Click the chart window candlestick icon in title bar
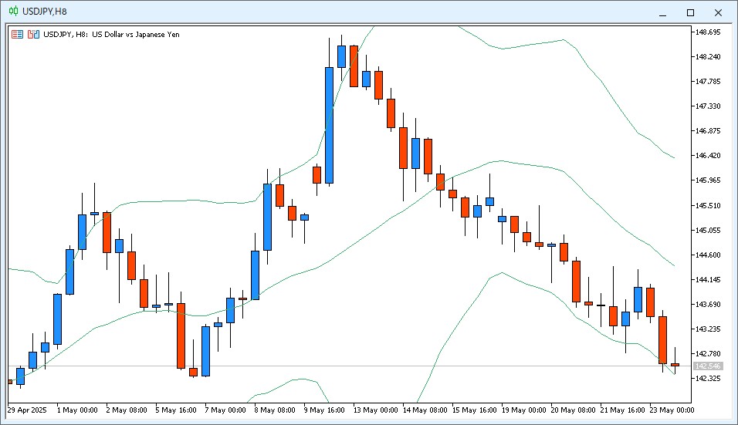The image size is (738, 425). pyautogui.click(x=14, y=12)
